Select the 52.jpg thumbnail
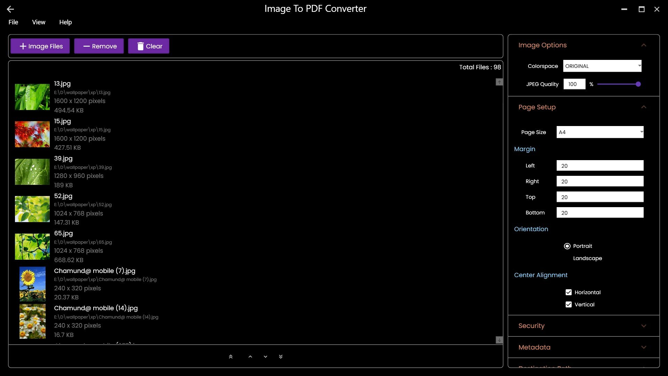668x376 pixels. coord(32,209)
